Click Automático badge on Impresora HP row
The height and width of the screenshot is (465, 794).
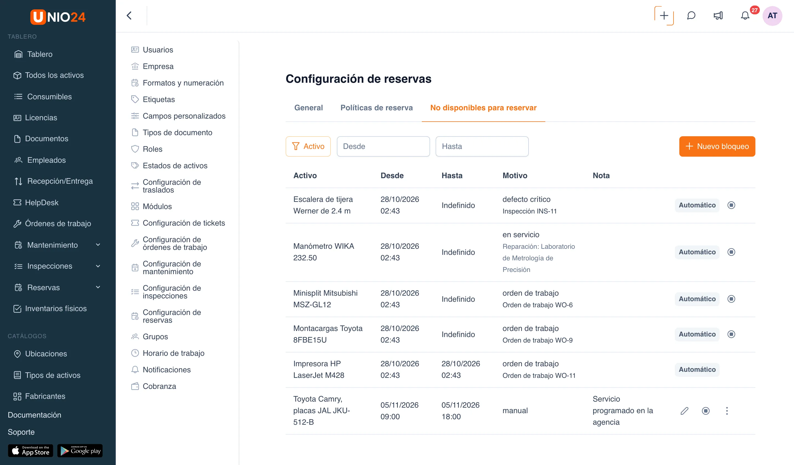click(697, 370)
